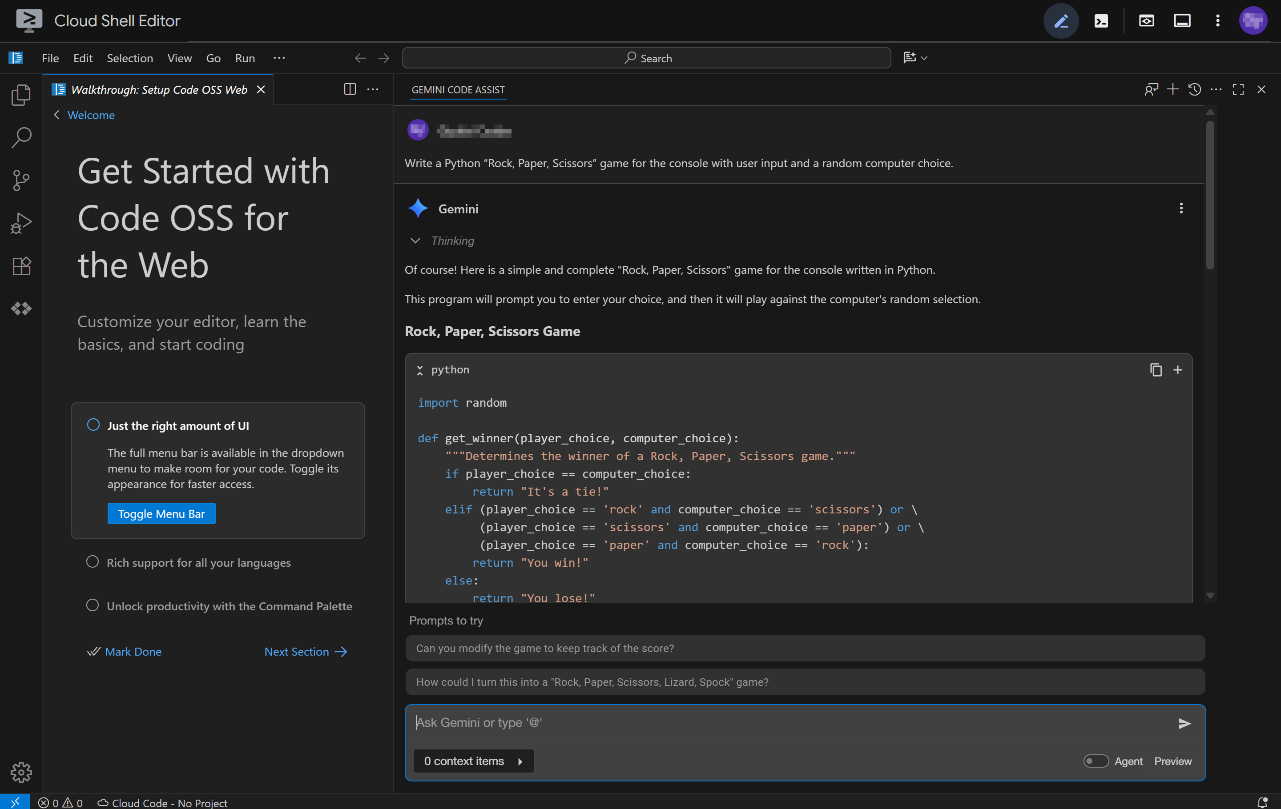Open the Cloud Shell terminal
The width and height of the screenshot is (1281, 809).
tap(1101, 21)
